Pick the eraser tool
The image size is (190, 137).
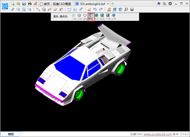pos(89,9)
